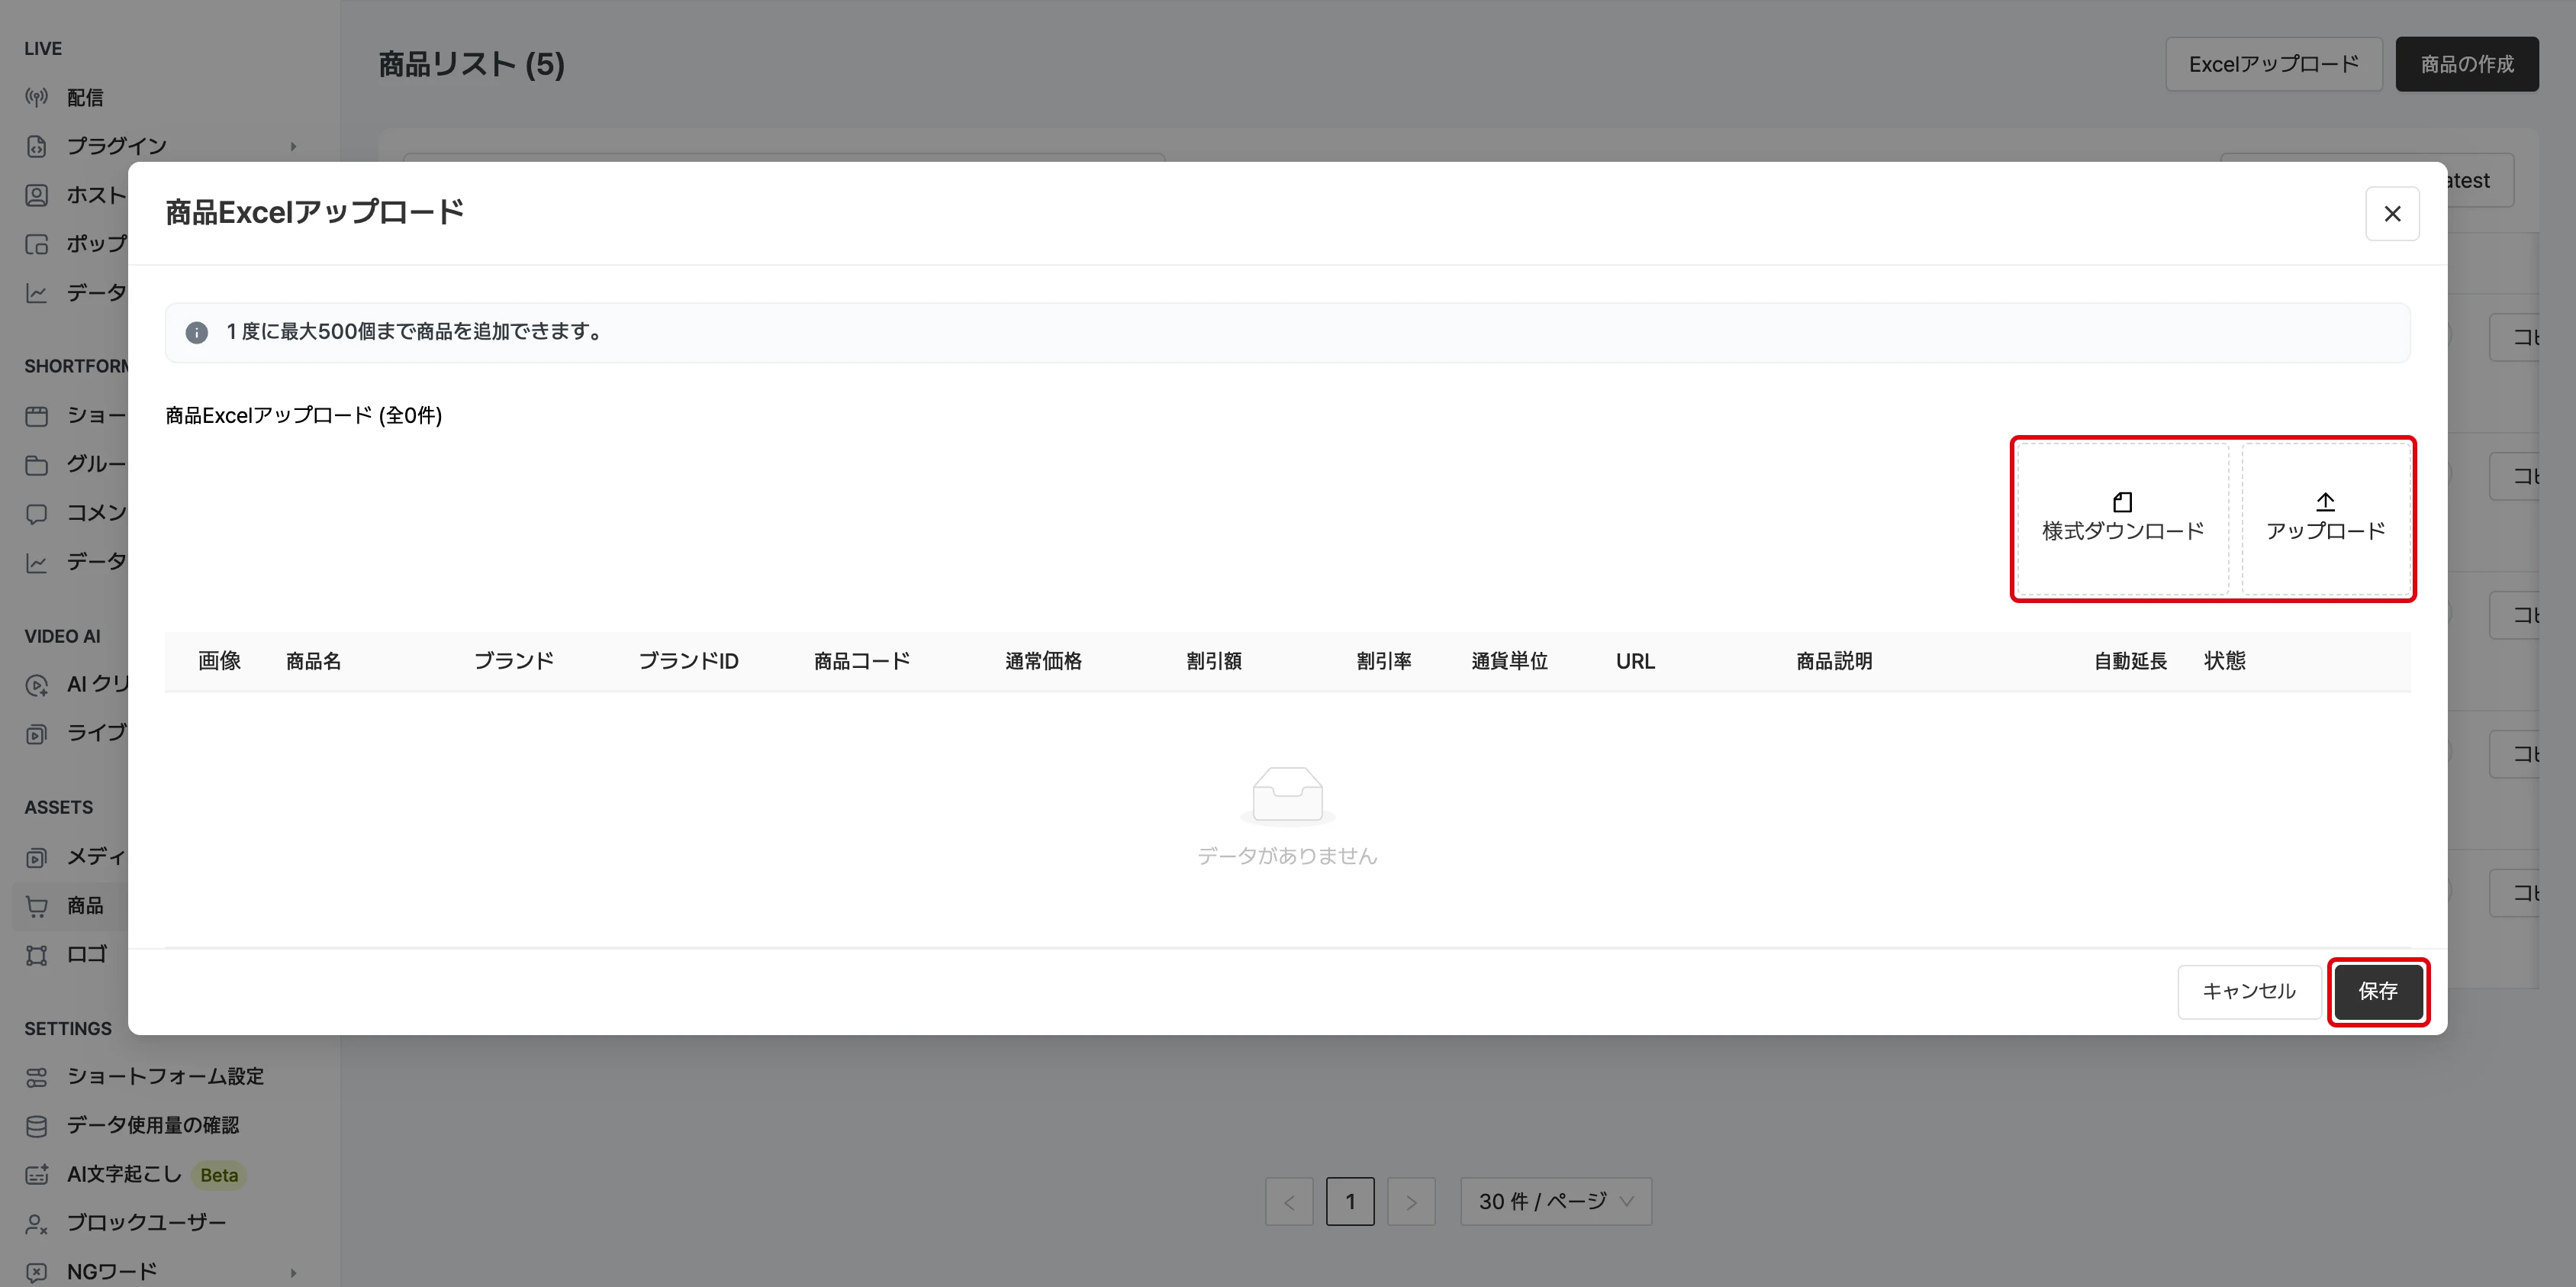This screenshot has height=1287, width=2576.
Task: Cancel with the キャンセル button
Action: [x=2249, y=991]
